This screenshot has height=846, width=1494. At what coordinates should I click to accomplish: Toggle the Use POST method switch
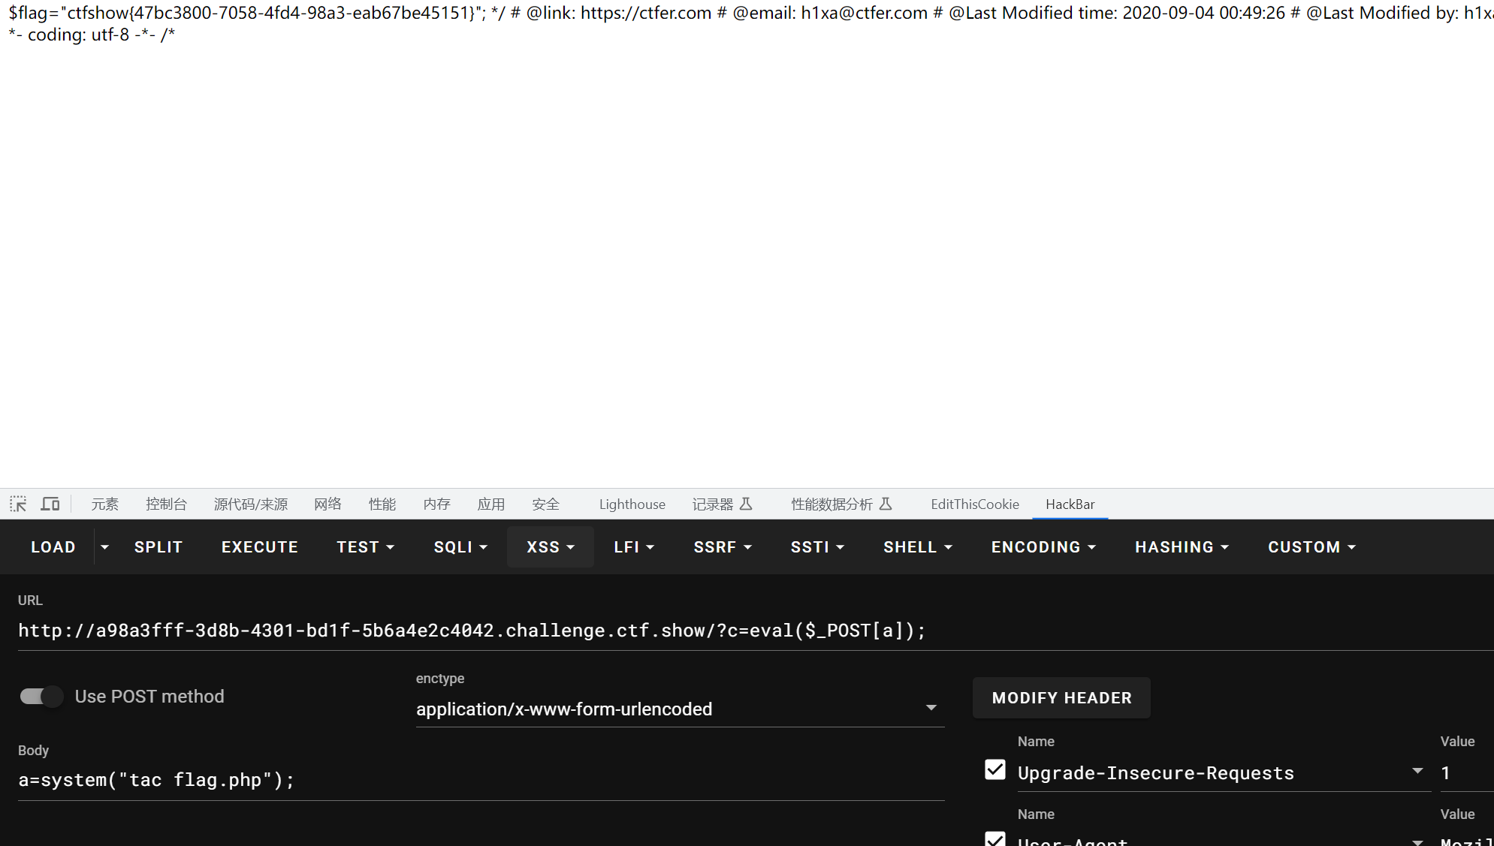tap(41, 697)
